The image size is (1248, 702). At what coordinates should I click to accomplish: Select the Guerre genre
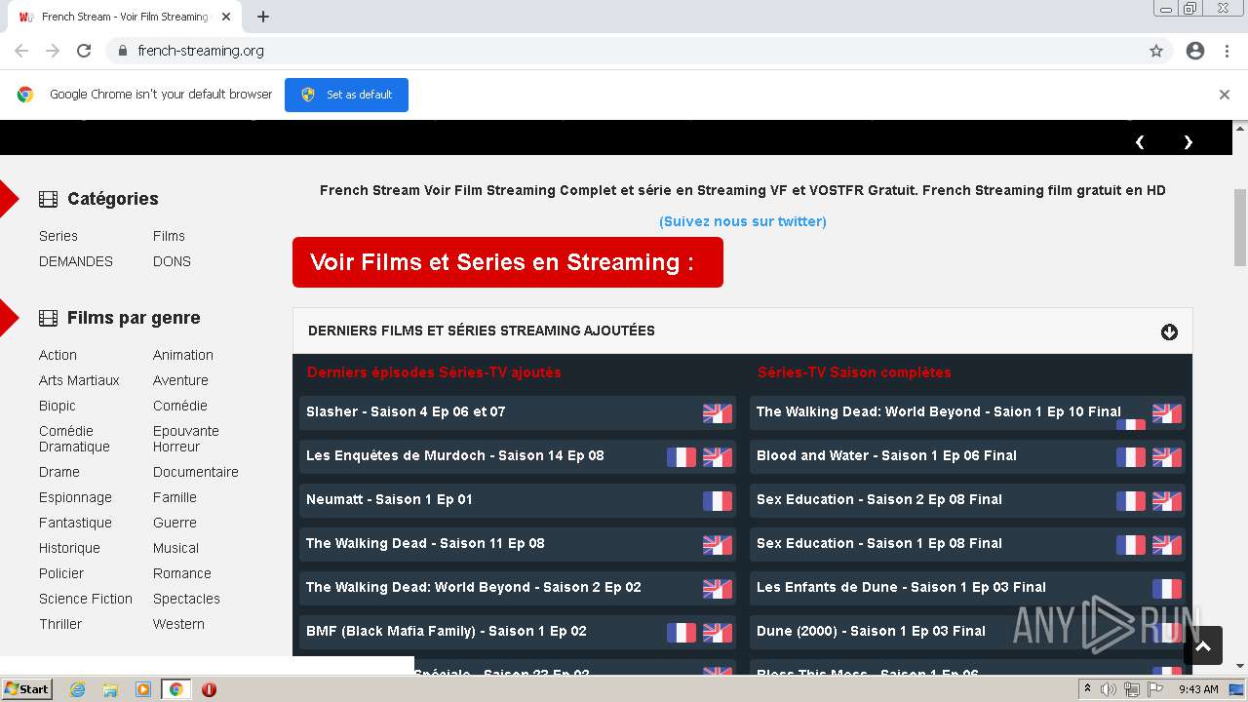point(175,523)
